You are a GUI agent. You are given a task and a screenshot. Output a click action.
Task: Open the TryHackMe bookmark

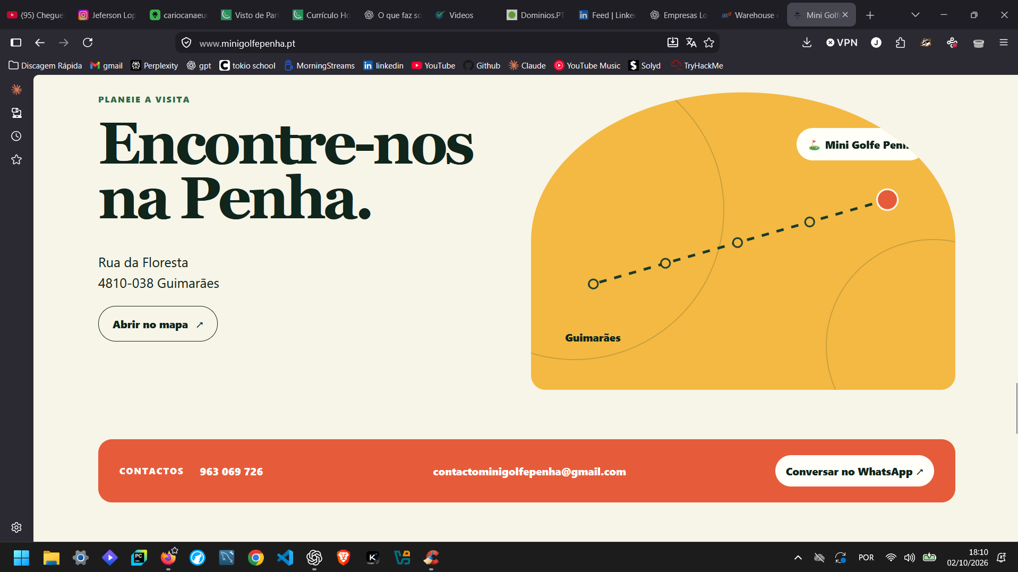point(697,65)
